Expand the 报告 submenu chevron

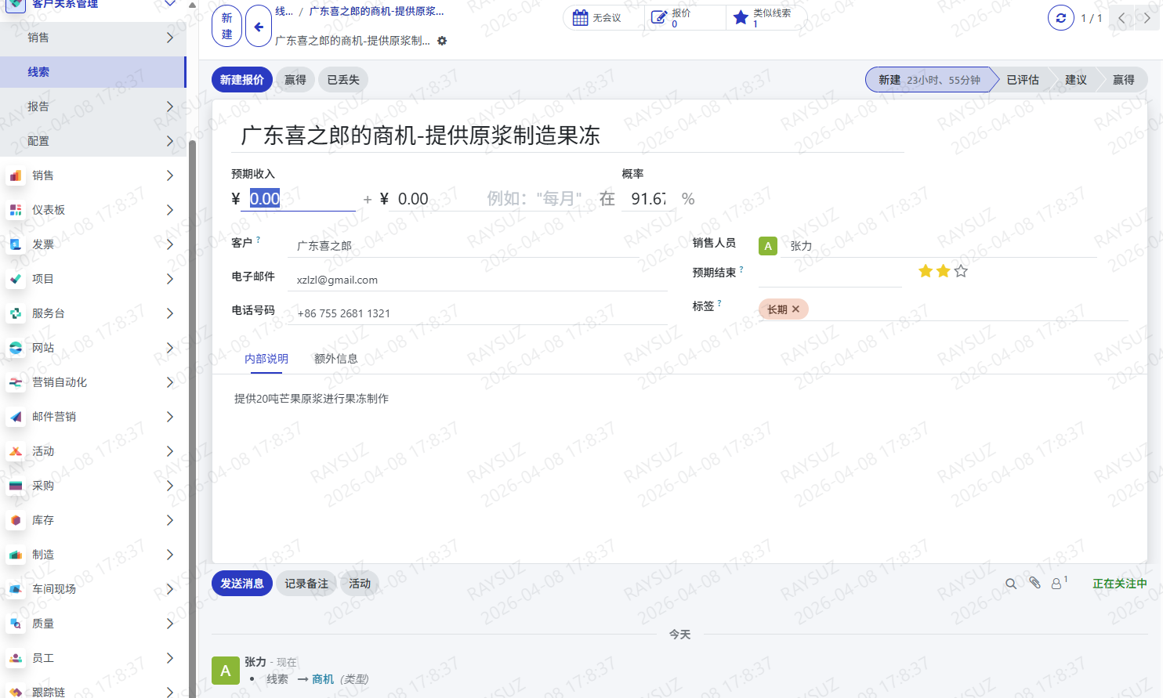pyautogui.click(x=170, y=107)
